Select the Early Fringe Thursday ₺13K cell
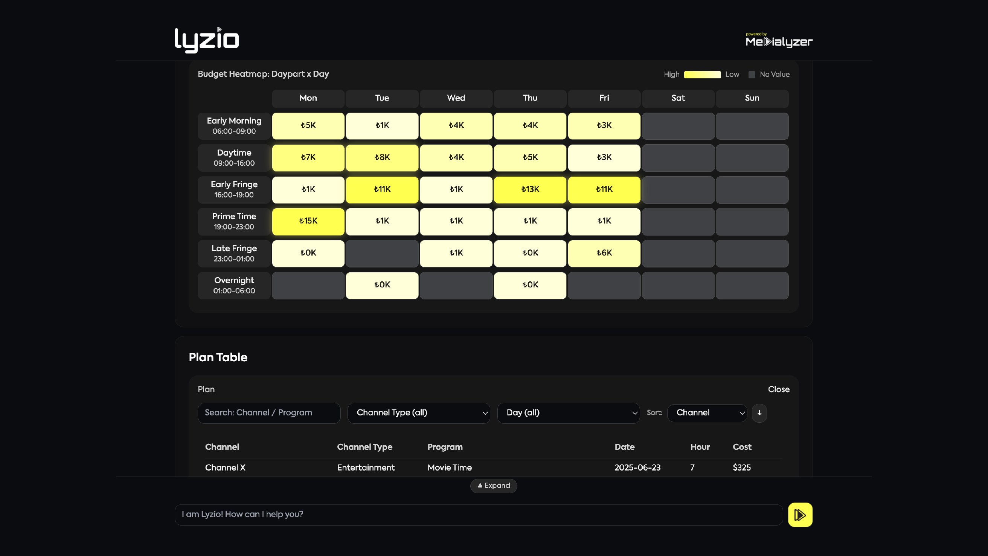Screen dimensions: 988x556 pos(530,189)
